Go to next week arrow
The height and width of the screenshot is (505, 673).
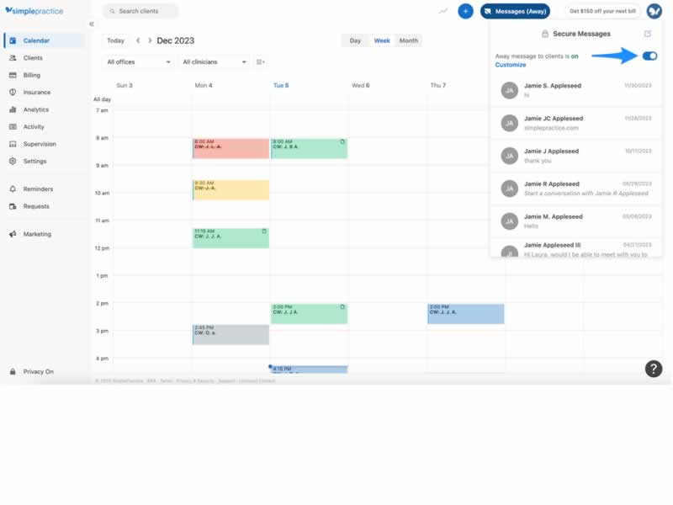coord(150,40)
